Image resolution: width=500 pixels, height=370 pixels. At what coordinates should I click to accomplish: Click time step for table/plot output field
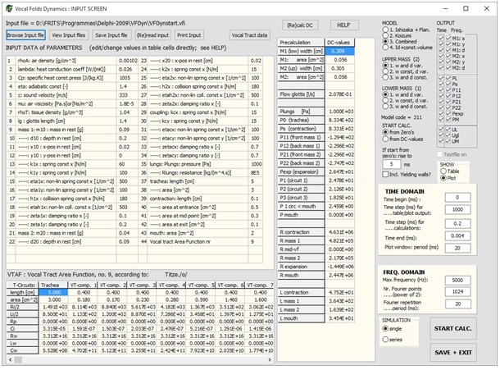[x=457, y=209]
